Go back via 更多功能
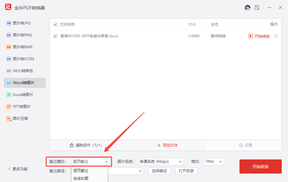 [x=20, y=169]
